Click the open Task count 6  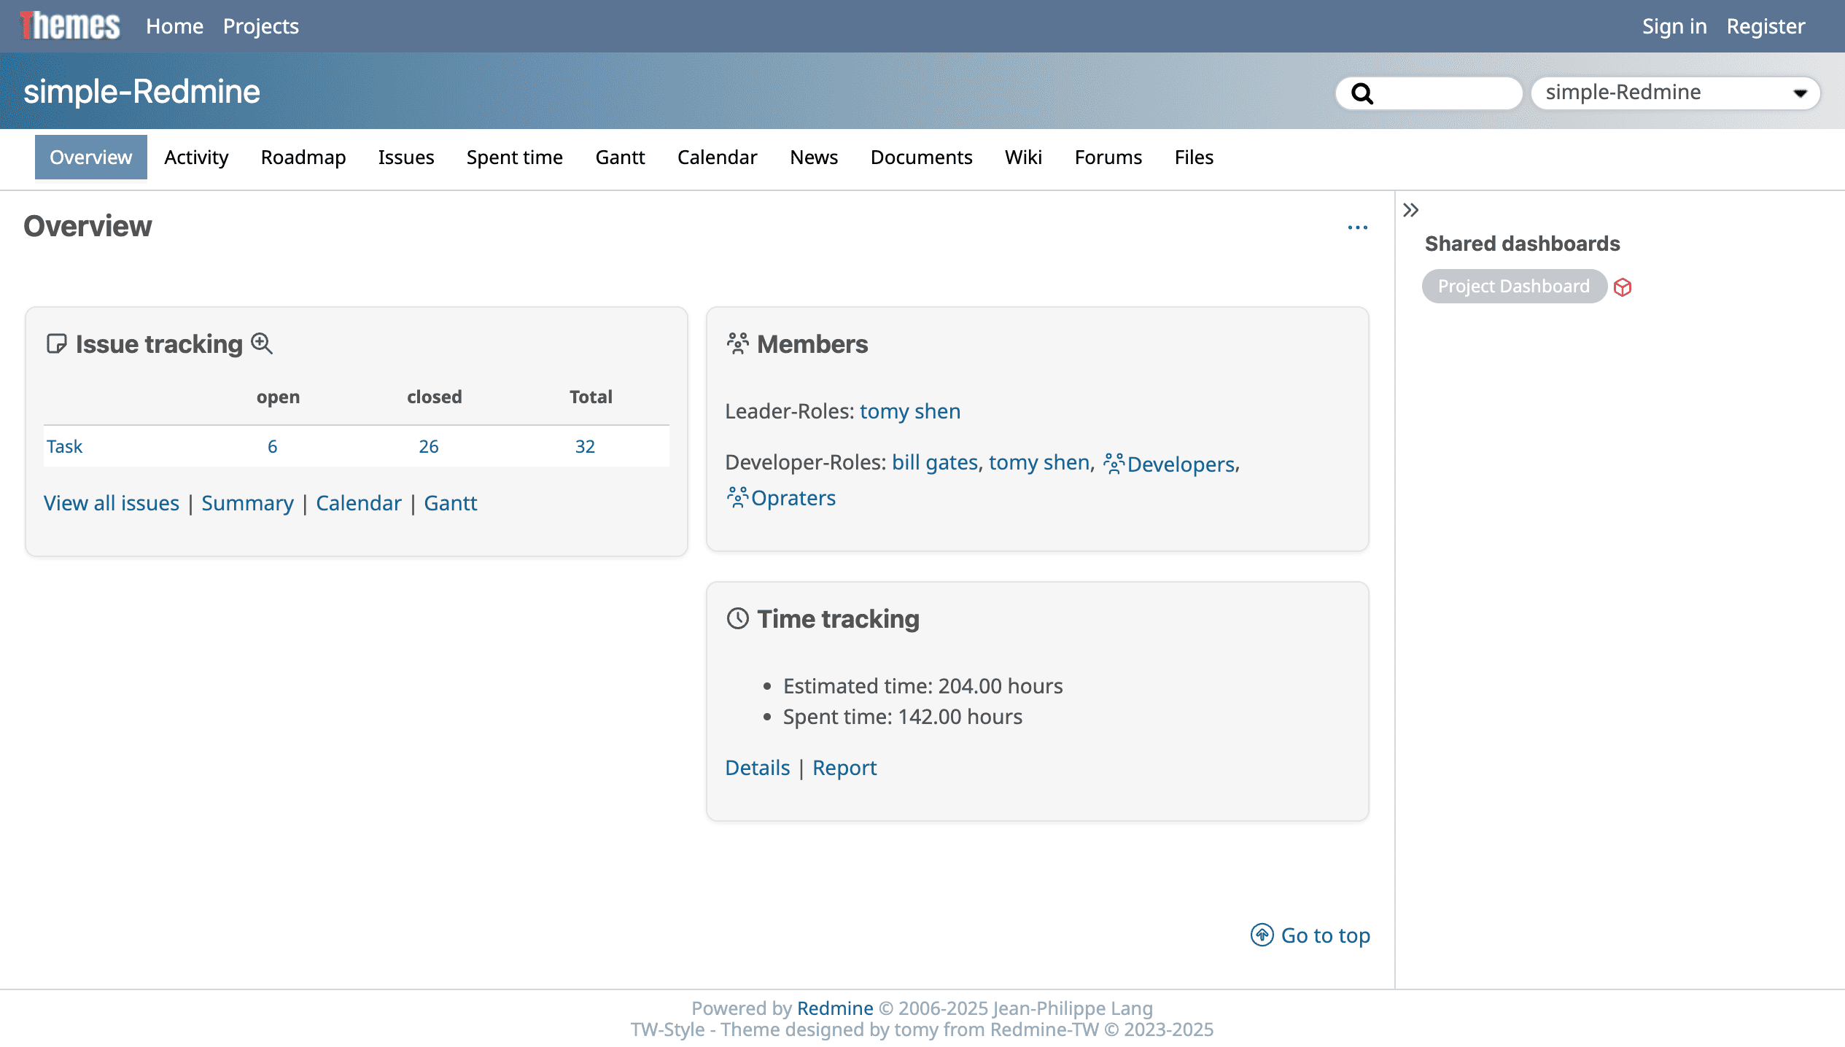(272, 446)
